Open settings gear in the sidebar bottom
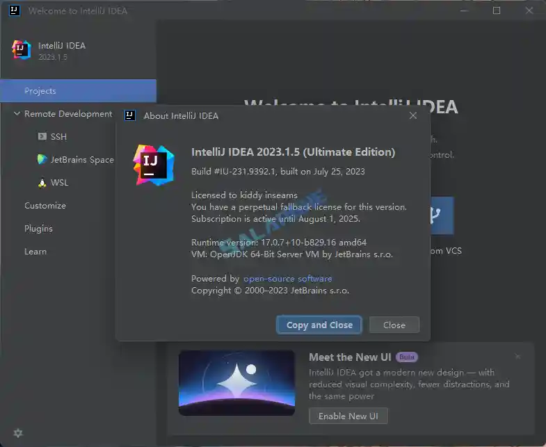Viewport: 546px width, 447px height. [x=18, y=433]
